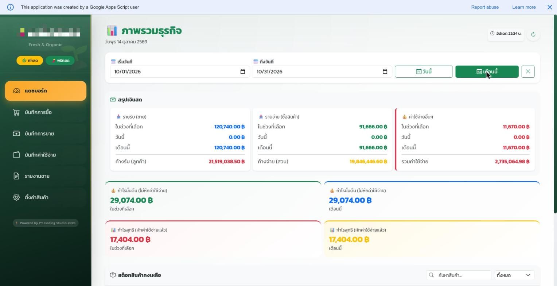Click the เริ่มวันที่ date input field
The image size is (557, 286).
pyautogui.click(x=180, y=71)
